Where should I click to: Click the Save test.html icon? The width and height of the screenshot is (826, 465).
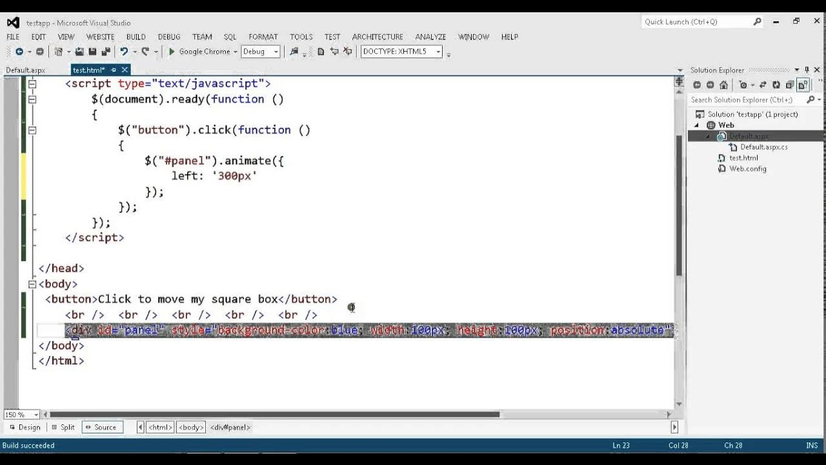tap(92, 52)
